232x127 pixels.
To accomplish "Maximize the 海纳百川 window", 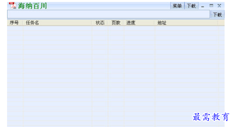I will [211, 6].
